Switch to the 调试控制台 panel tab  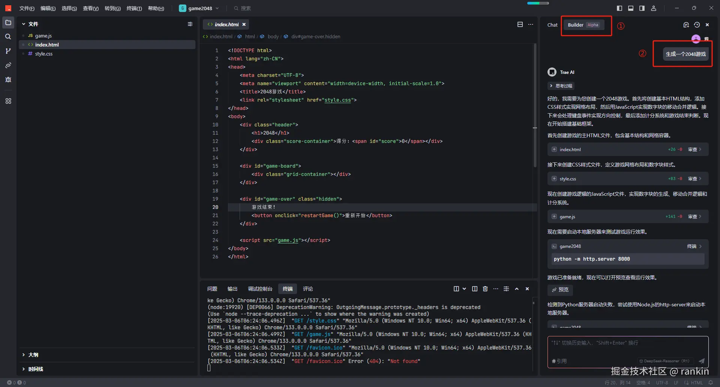point(260,289)
